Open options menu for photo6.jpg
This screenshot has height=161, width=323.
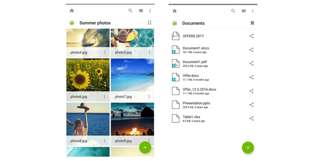(105, 97)
